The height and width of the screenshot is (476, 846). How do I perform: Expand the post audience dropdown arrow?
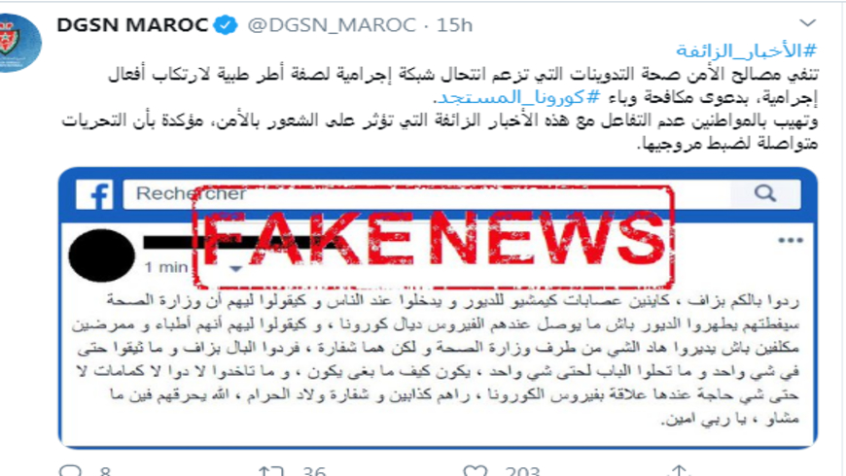(235, 268)
